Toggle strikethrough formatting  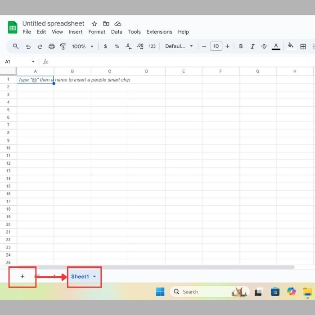pyautogui.click(x=264, y=46)
